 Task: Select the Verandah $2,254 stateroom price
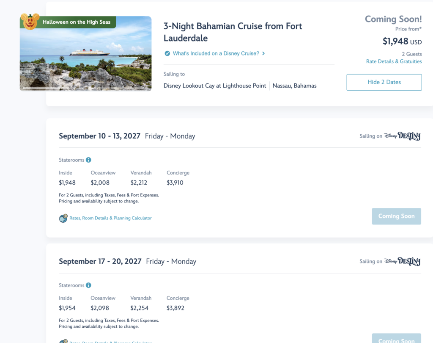(139, 308)
